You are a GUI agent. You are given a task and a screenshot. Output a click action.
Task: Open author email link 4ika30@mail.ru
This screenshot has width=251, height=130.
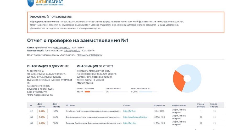[62, 47]
